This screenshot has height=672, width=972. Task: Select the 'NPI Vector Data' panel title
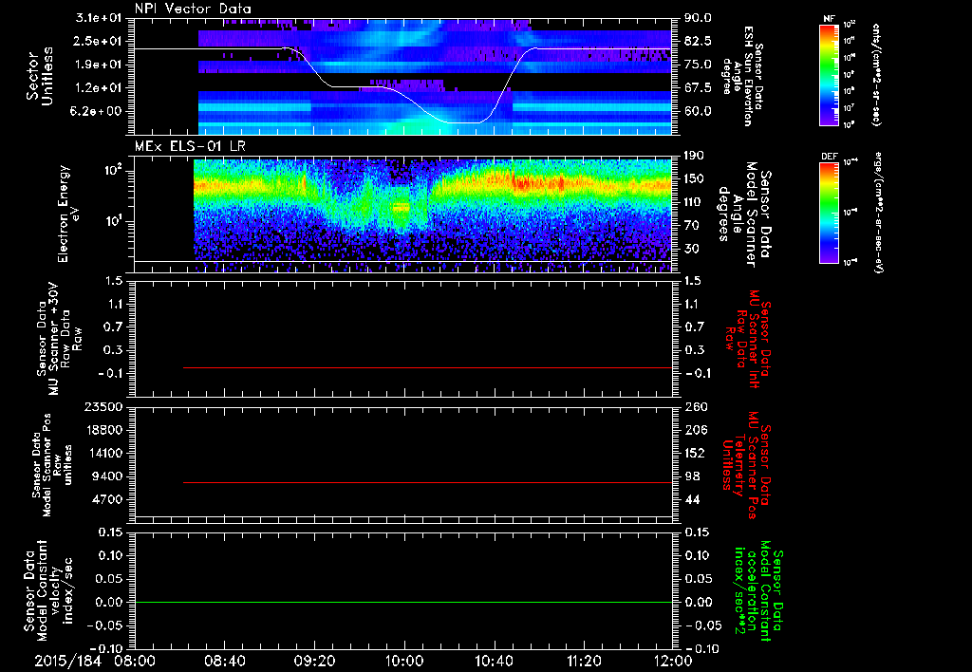pyautogui.click(x=194, y=9)
